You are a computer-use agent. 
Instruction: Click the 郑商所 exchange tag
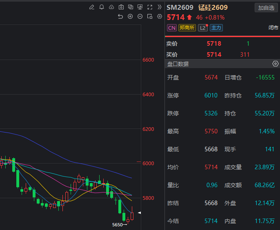point(187,28)
